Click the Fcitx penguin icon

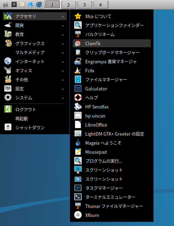click(x=78, y=70)
